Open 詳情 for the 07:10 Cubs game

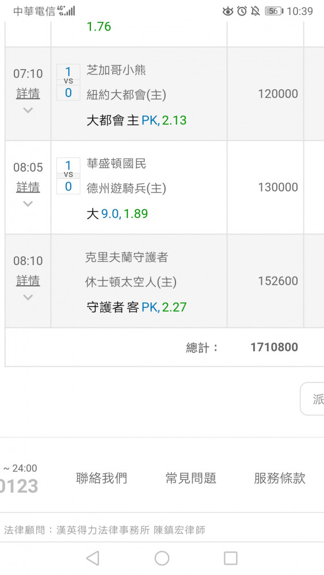[x=28, y=94]
